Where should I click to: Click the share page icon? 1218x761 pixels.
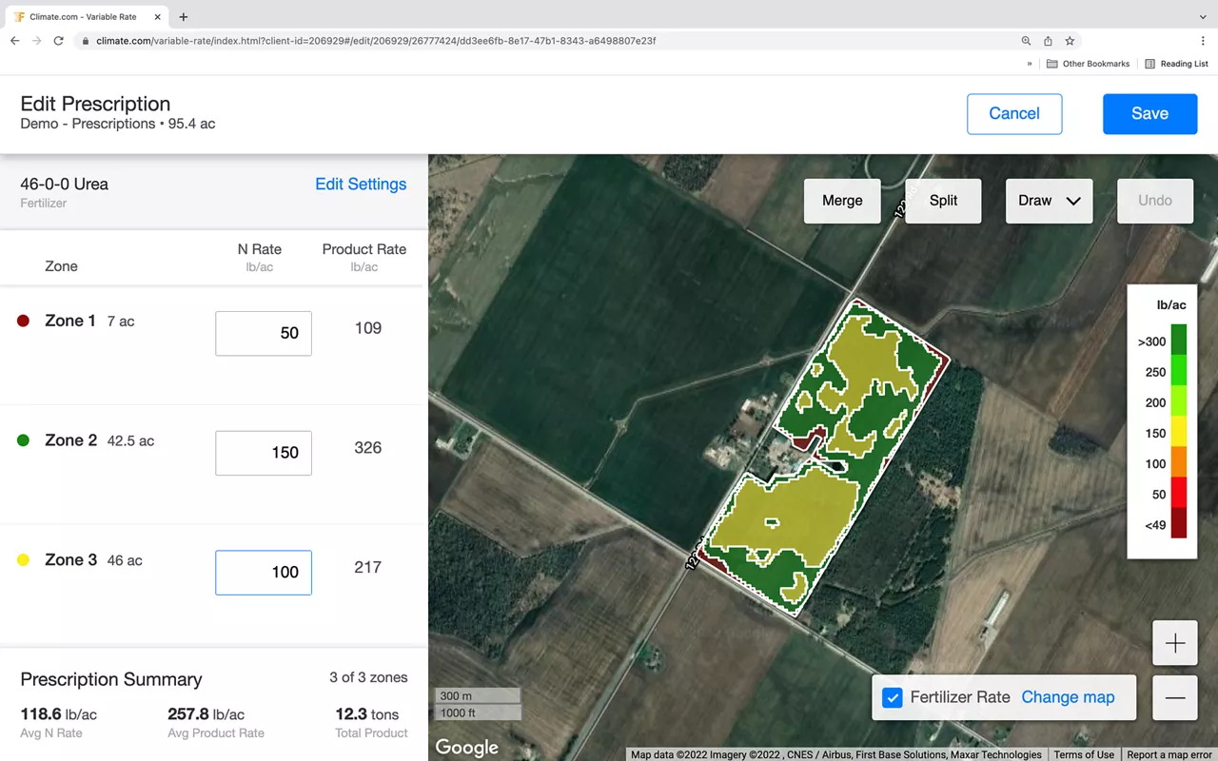click(1048, 41)
